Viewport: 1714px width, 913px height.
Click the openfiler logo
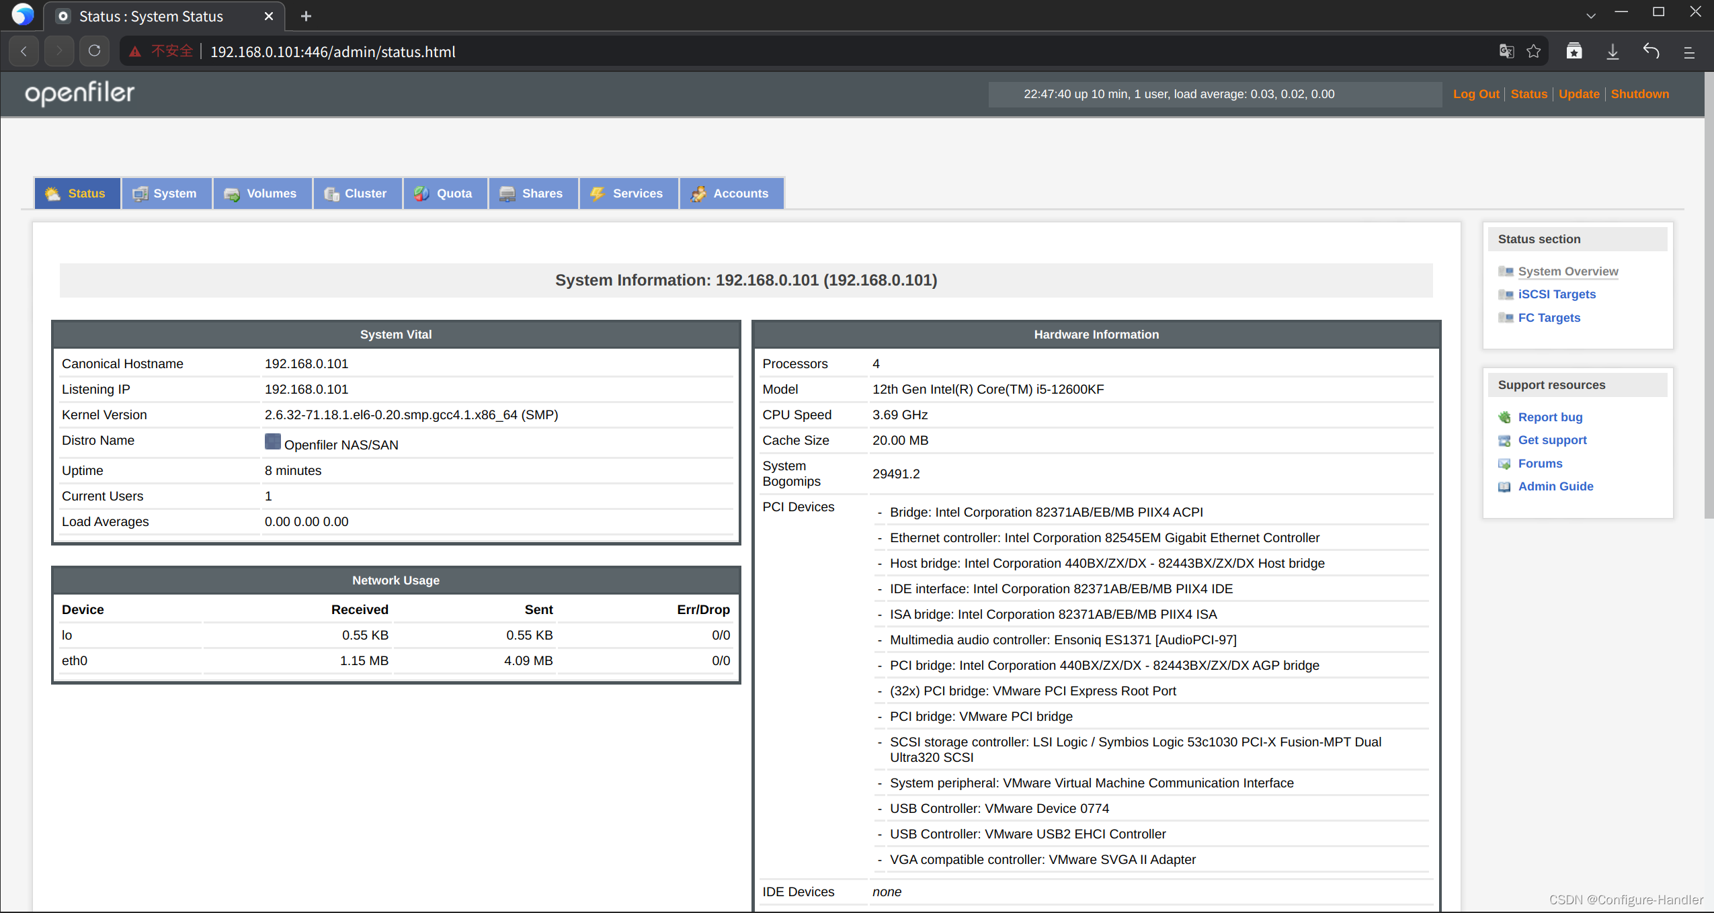coord(80,93)
